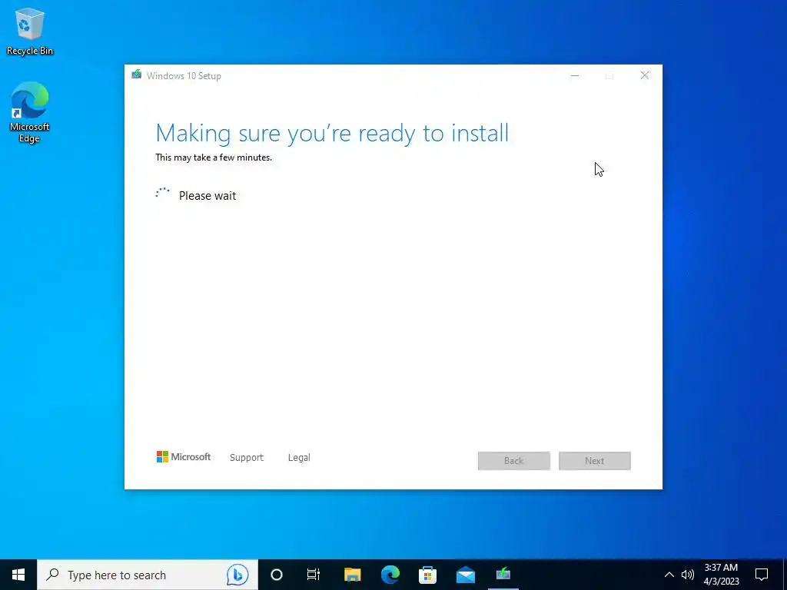Open the Legal link in Setup
Screen dimensions: 787x590
299,458
